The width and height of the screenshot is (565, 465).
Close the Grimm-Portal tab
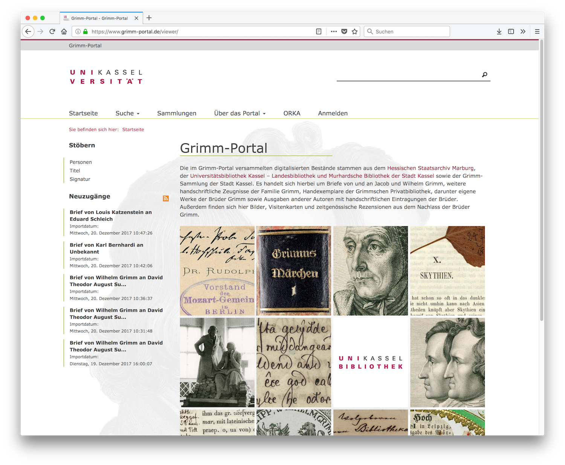pos(136,18)
